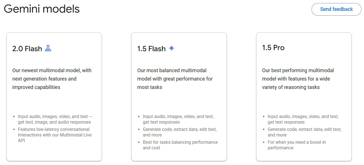This screenshot has height=165, width=364.
Task: Click the 'Our newest multimodal model' description
Action: pyautogui.click(x=52, y=79)
